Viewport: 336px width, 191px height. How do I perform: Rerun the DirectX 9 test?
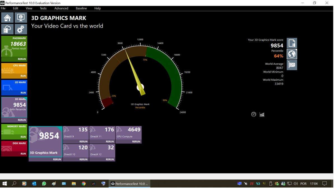pos(83,141)
